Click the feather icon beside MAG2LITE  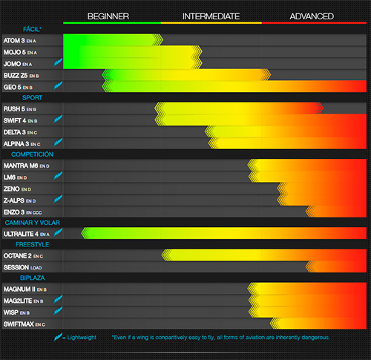[58, 299]
